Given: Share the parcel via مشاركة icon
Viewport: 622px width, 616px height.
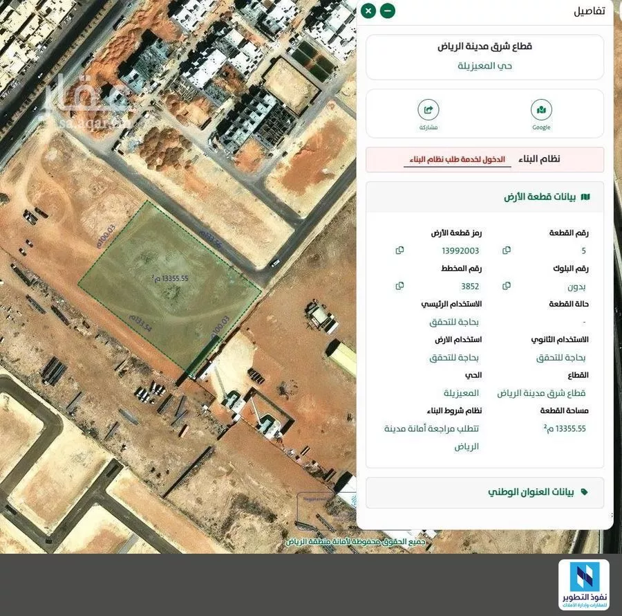Looking at the screenshot, I should 428,109.
